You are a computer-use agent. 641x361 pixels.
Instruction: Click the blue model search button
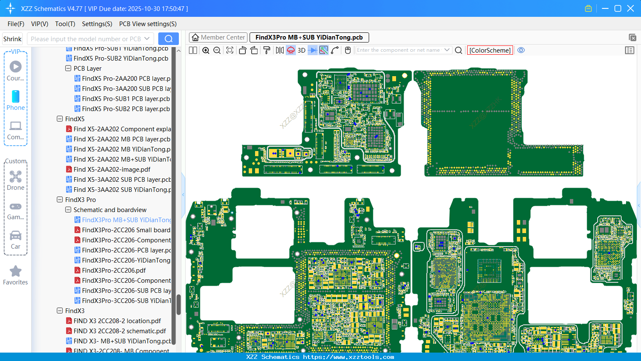click(168, 39)
